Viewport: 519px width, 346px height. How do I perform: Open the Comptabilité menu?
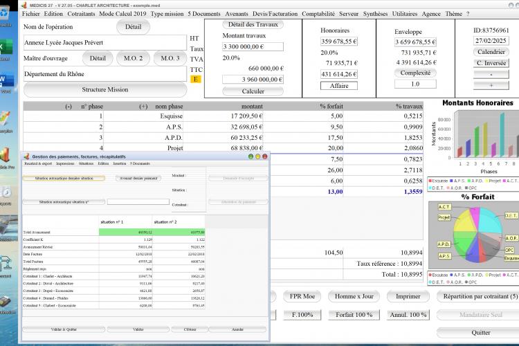(318, 14)
